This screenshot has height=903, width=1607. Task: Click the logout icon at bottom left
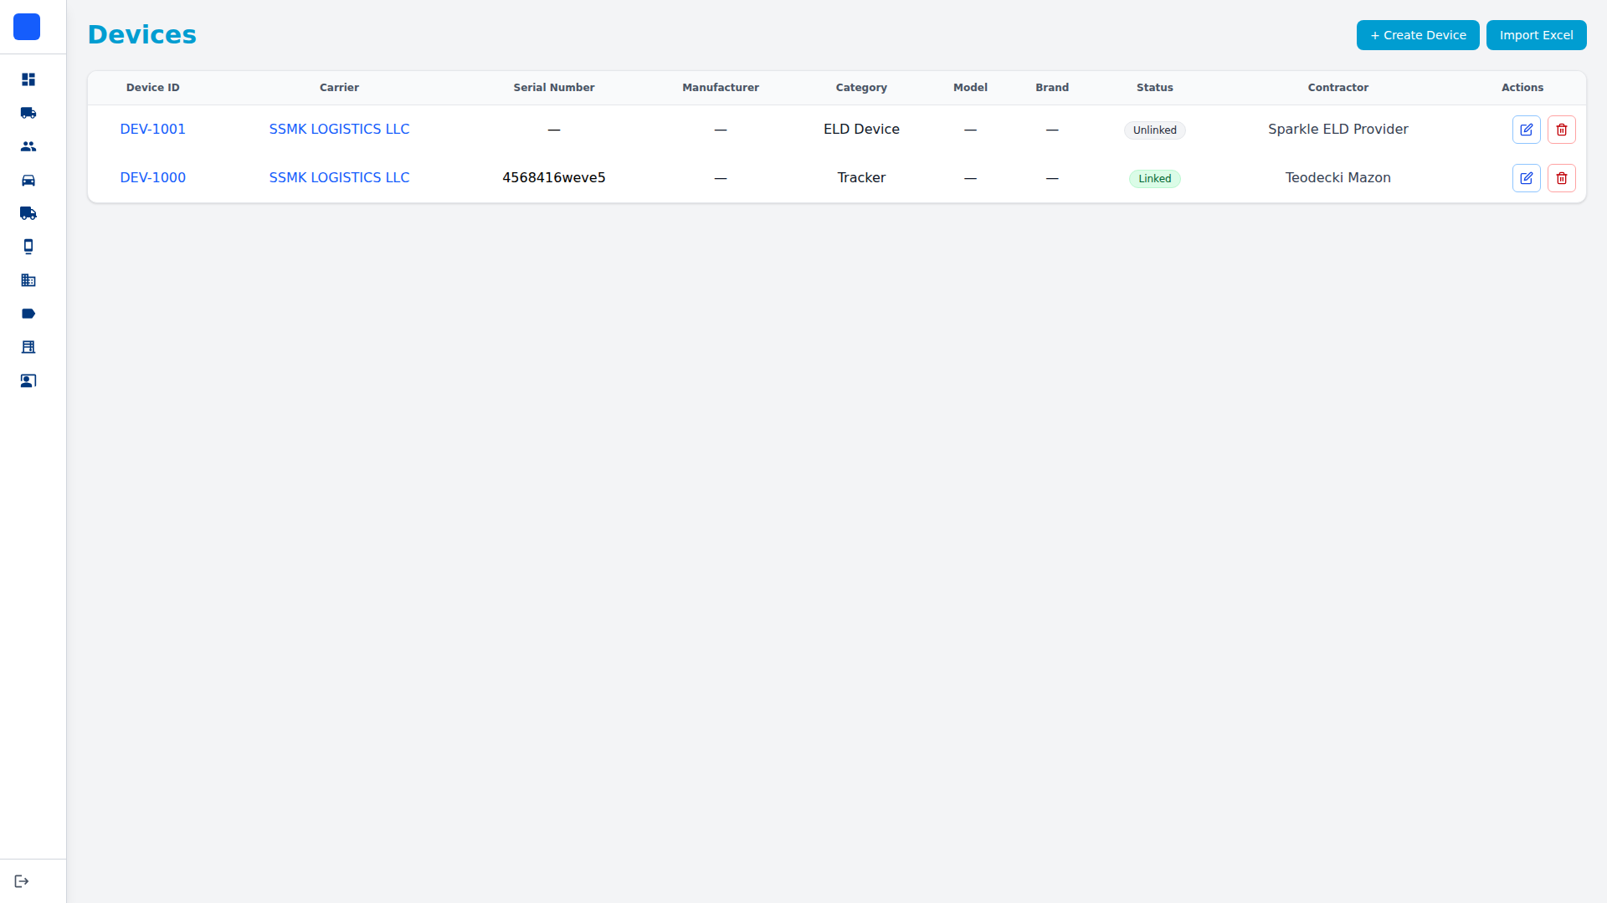point(22,880)
